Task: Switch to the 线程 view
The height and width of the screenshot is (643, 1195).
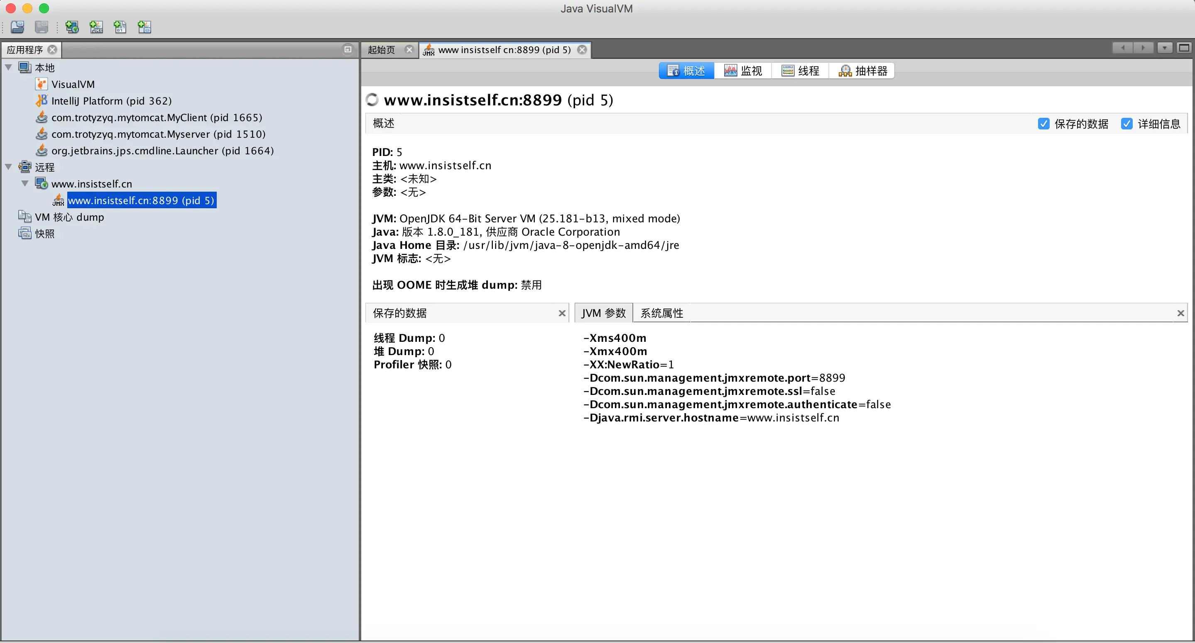Action: coord(801,71)
